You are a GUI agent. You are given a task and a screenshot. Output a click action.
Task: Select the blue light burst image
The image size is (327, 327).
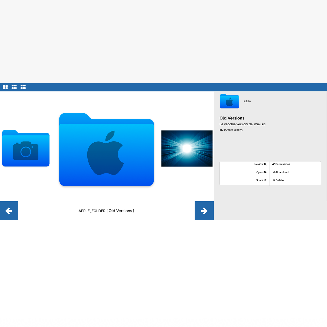click(x=187, y=148)
